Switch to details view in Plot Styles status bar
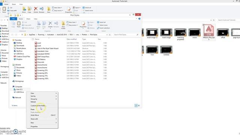 pyautogui.click(x=136, y=105)
